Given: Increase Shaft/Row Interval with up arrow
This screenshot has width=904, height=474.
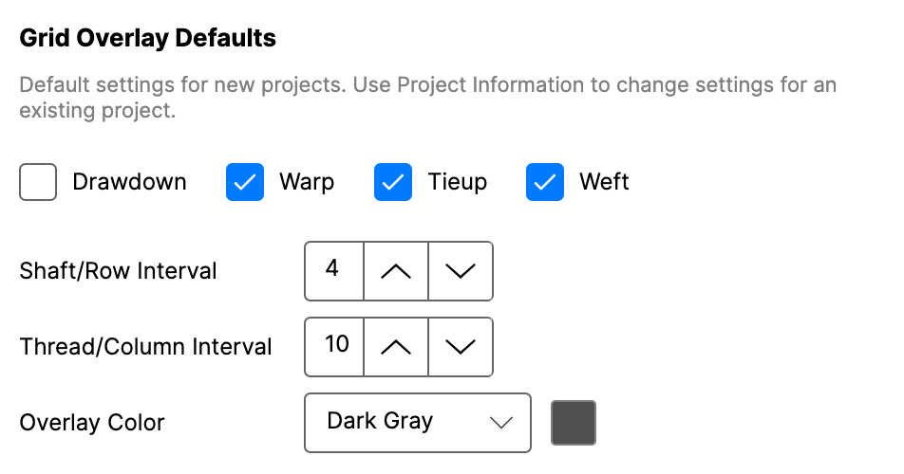Looking at the screenshot, I should click(x=396, y=270).
